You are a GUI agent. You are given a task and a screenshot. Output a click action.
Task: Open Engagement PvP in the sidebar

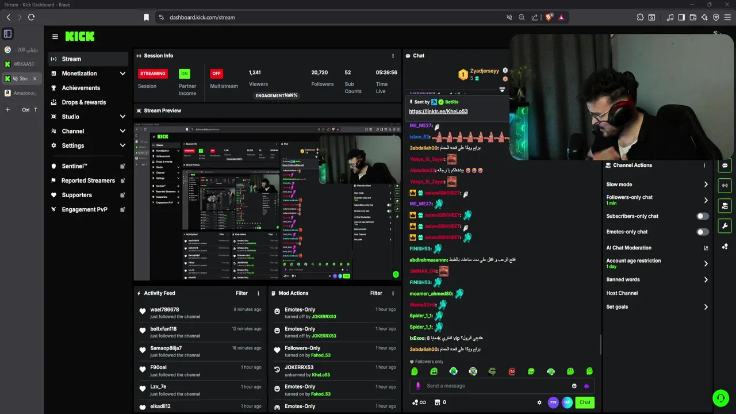88,209
